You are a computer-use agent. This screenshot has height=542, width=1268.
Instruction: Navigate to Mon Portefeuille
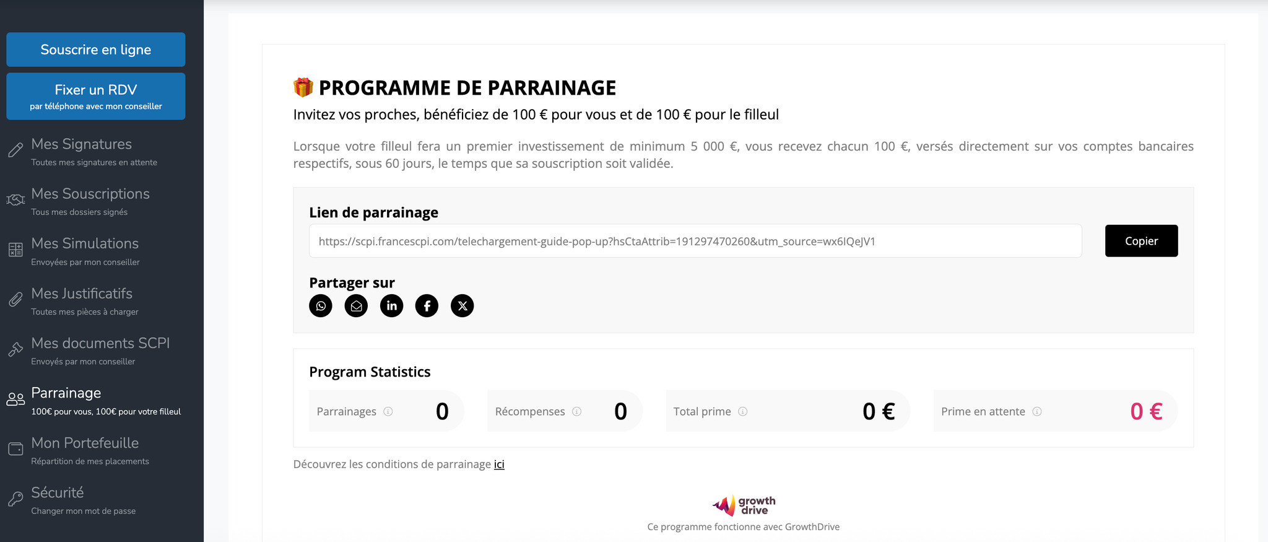pos(85,450)
